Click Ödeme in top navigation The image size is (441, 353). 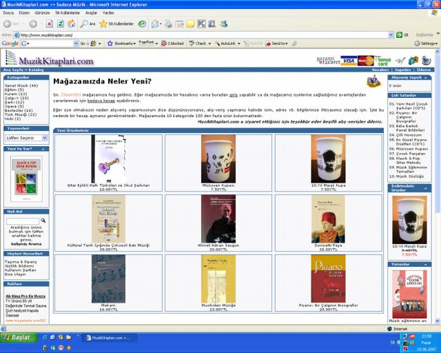(x=424, y=70)
